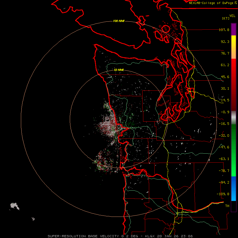Select the -47.6 legend label

click(224, 147)
